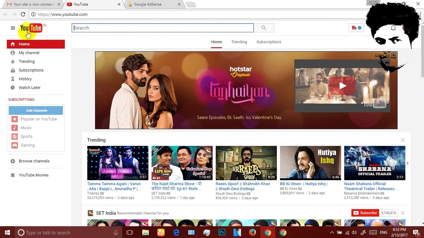Image resolution: width=424 pixels, height=238 pixels.
Task: Open The Kapil Sharma Show thumbnail
Action: 182,163
